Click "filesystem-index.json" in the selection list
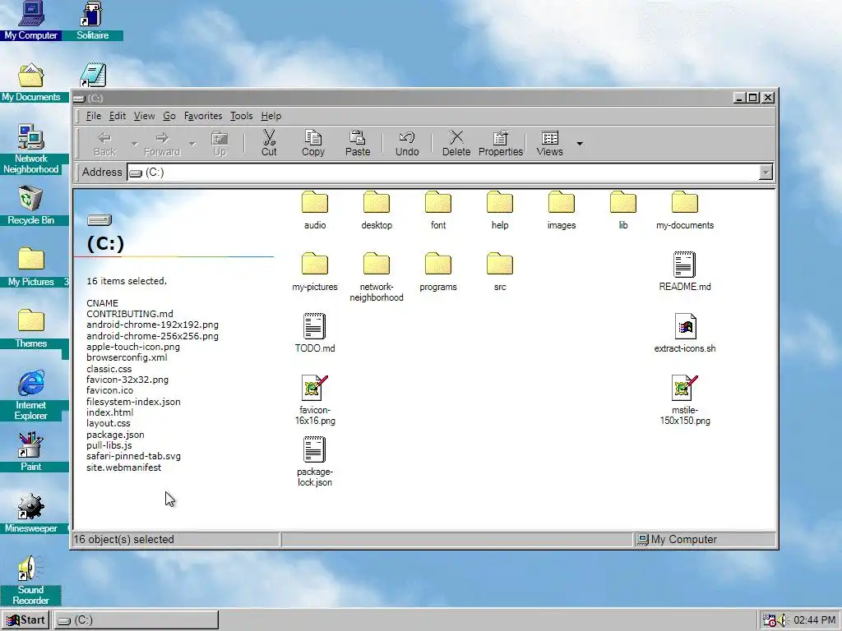842x631 pixels. pyautogui.click(x=133, y=401)
